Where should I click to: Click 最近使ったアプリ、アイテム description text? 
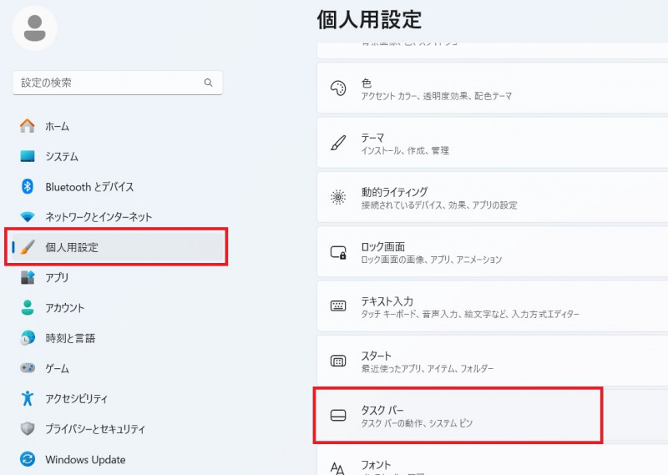(x=428, y=369)
